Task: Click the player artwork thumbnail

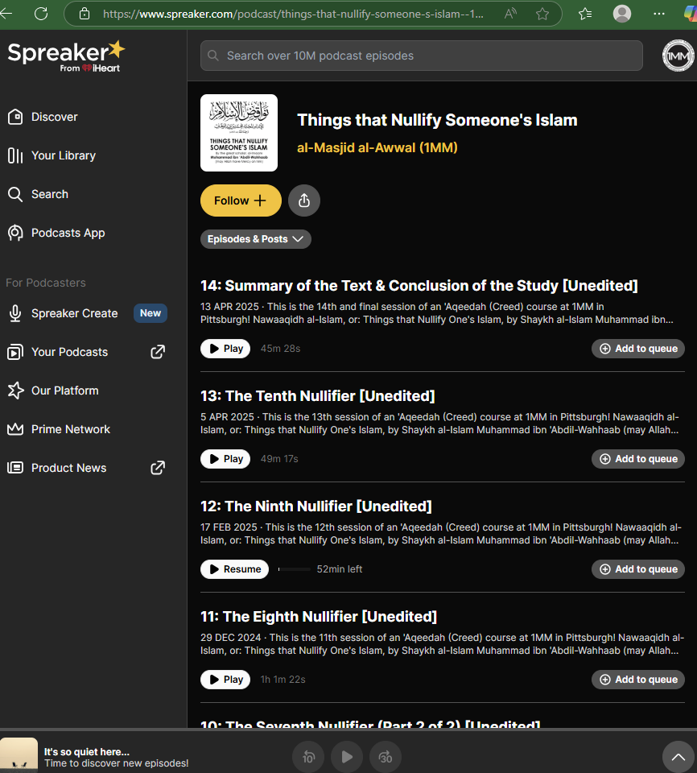Action: click(x=19, y=755)
